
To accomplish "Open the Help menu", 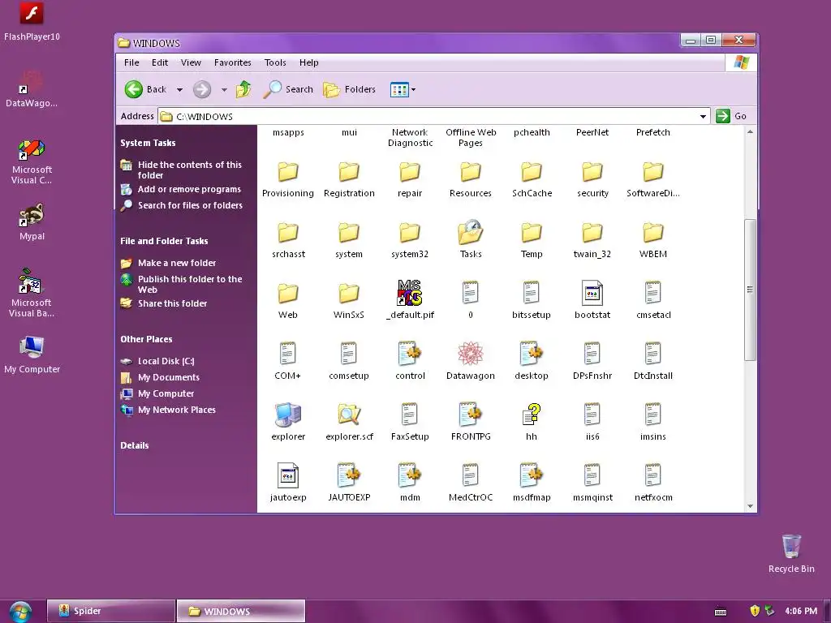I will tap(309, 62).
